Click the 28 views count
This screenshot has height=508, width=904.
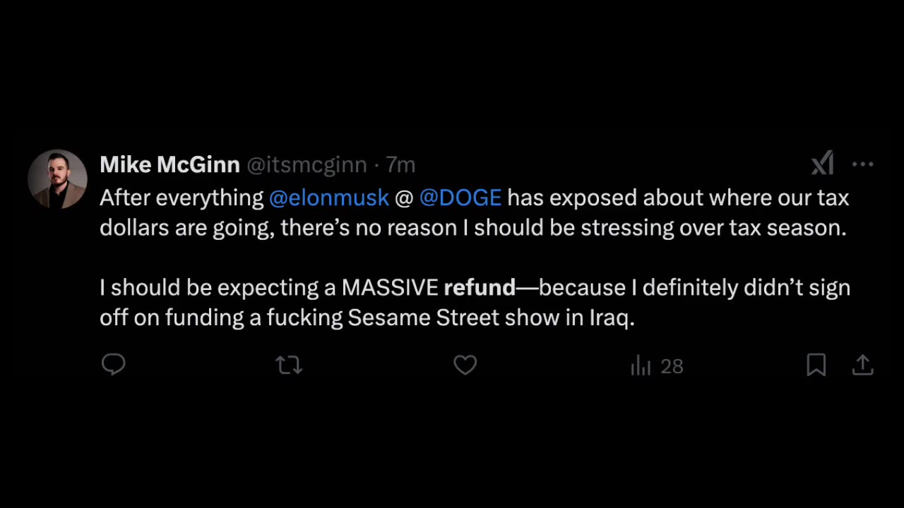point(672,366)
